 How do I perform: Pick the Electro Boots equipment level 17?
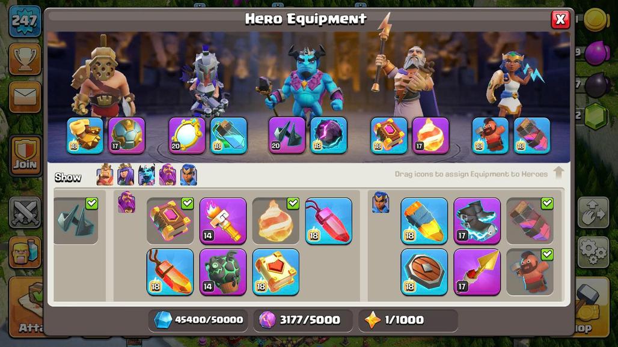click(477, 221)
